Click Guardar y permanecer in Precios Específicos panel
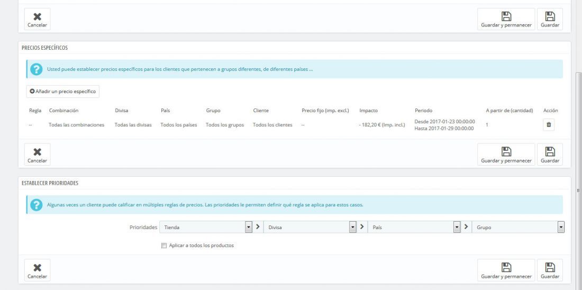This screenshot has width=582, height=290. point(506,155)
